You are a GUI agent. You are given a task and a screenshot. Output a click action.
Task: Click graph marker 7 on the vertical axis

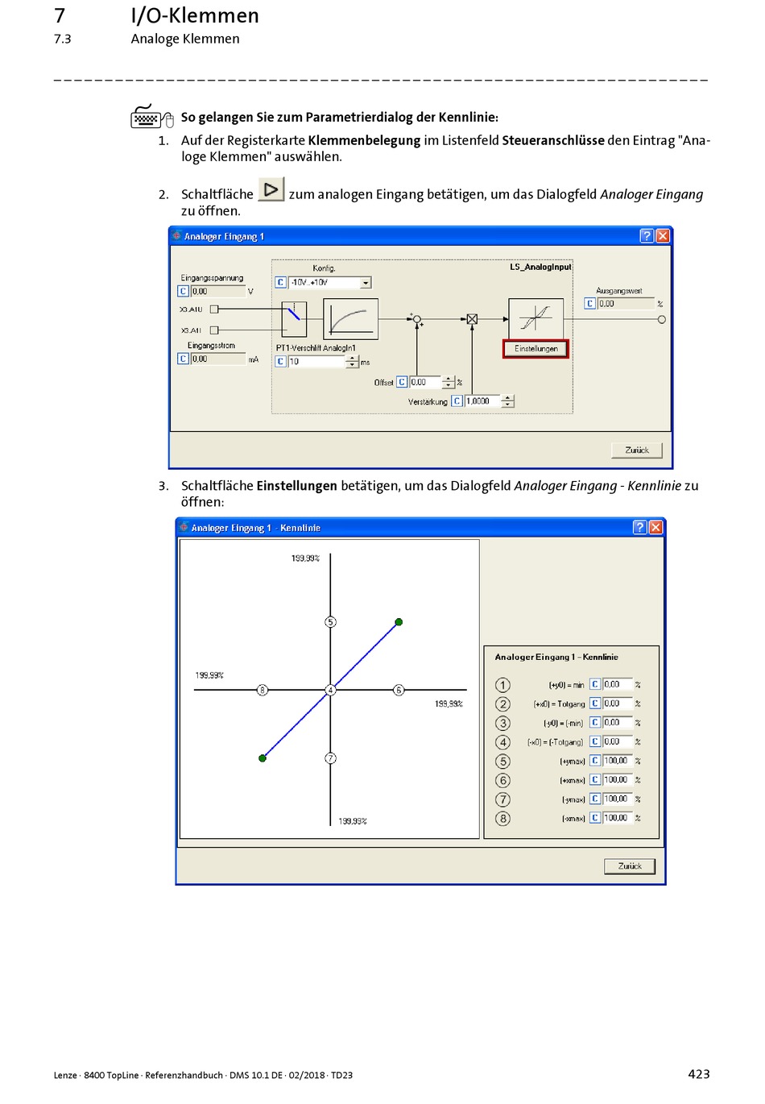330,758
